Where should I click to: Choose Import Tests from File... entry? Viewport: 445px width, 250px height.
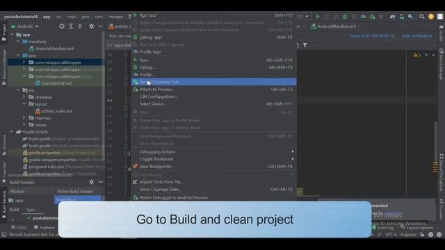[x=213, y=182]
